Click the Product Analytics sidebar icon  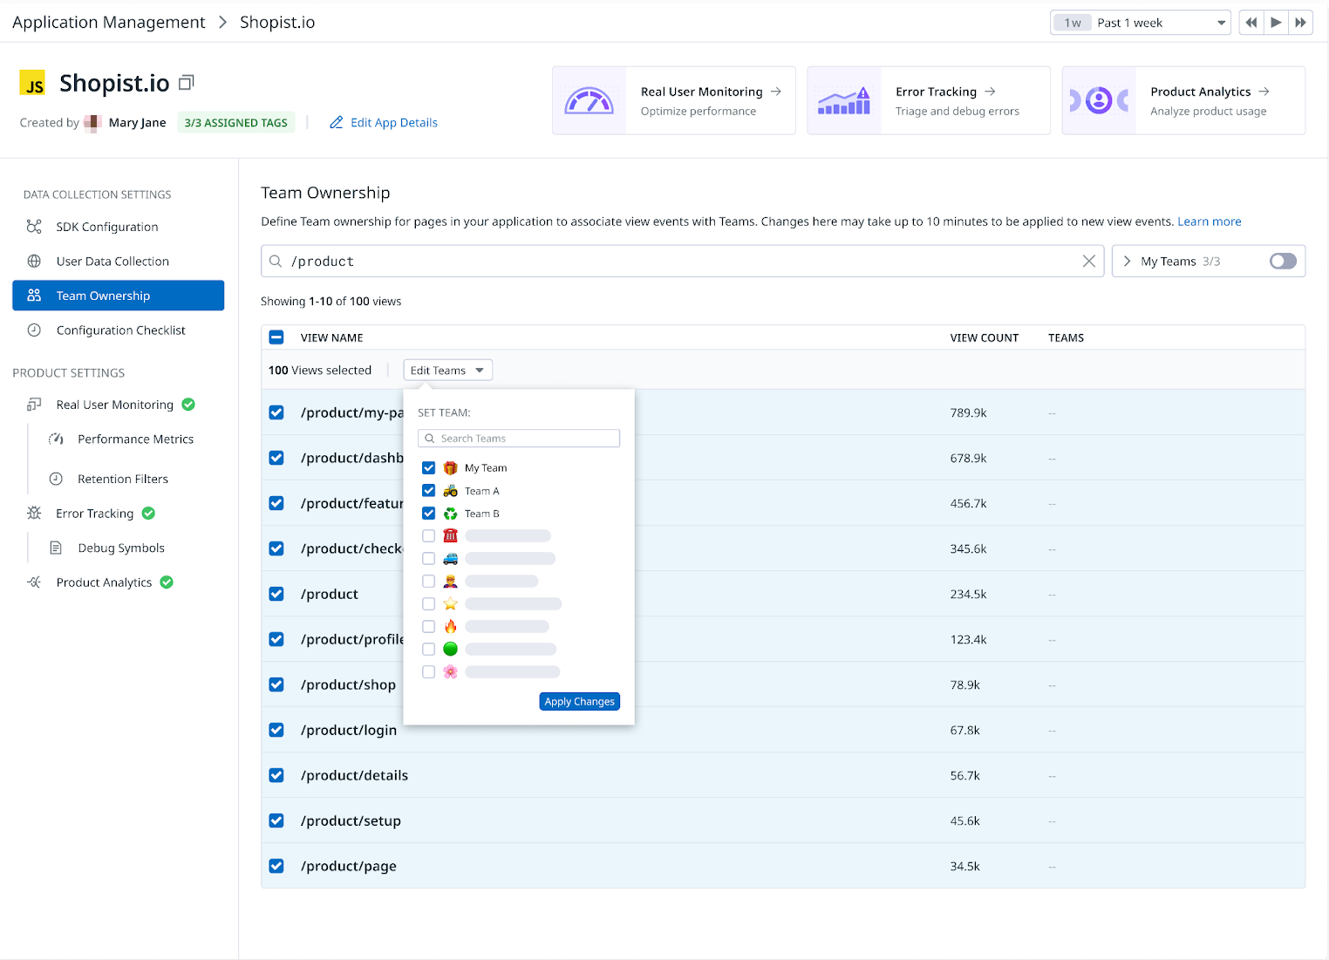[x=34, y=582]
